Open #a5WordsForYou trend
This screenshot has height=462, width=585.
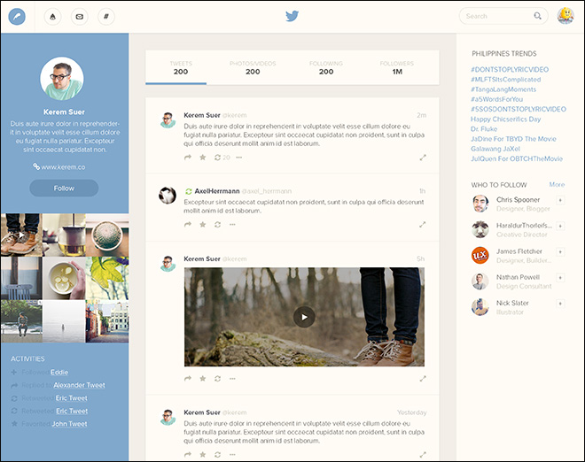(496, 99)
